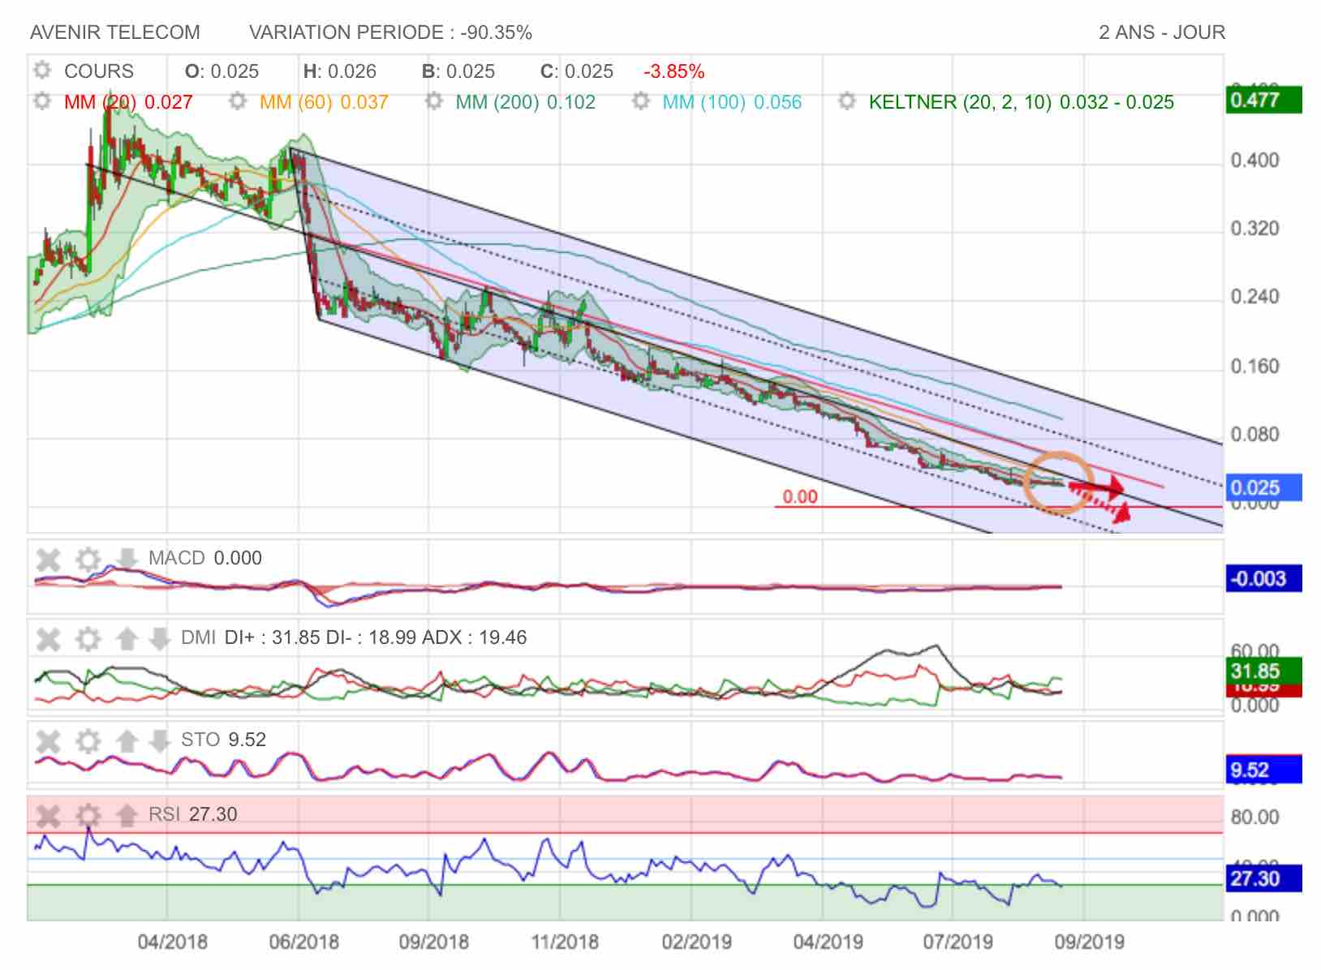Move the DMI panel down

point(159,639)
